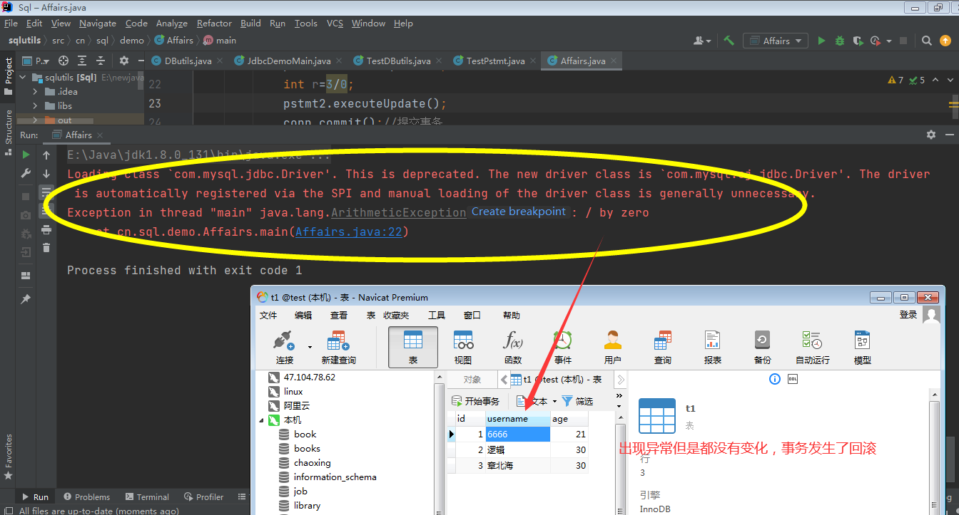Open Navicat 文本 dropdown arrow
Image resolution: width=959 pixels, height=515 pixels.
pos(554,401)
